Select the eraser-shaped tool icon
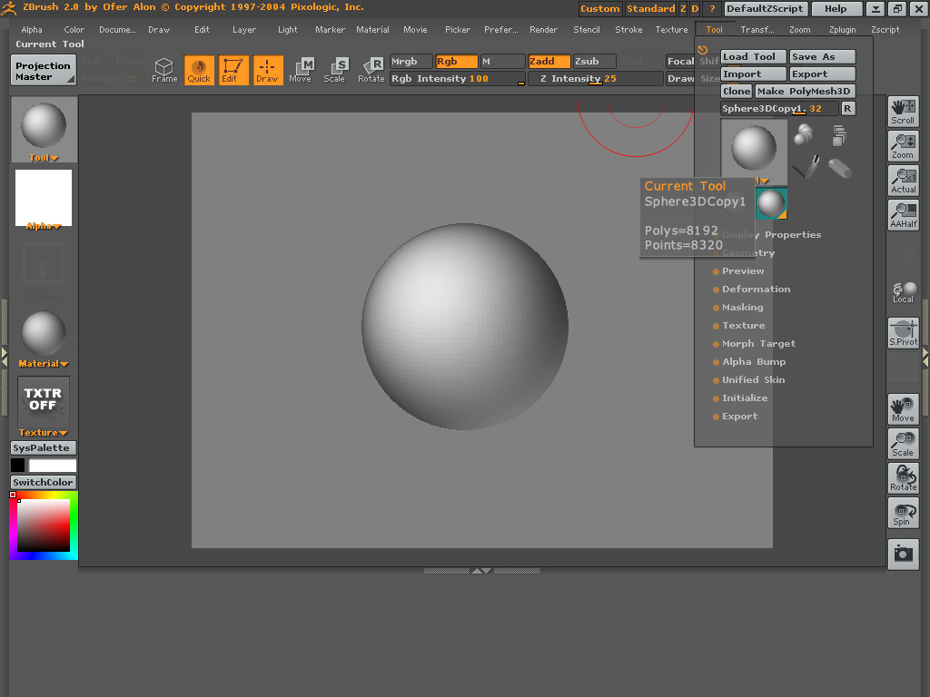 (840, 168)
